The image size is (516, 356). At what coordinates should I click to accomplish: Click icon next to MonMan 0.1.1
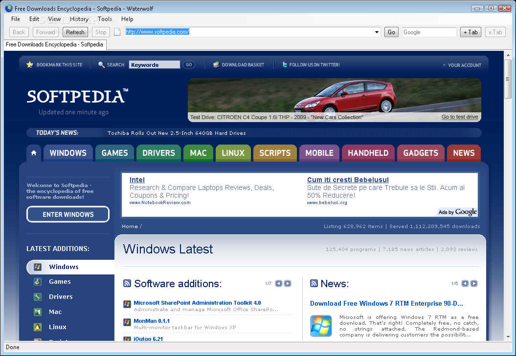[127, 322]
